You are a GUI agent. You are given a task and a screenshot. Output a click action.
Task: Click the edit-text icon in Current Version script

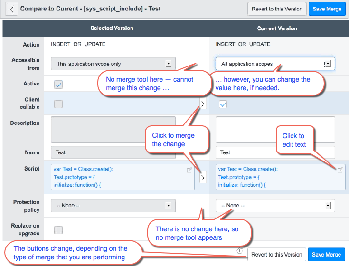point(340,170)
